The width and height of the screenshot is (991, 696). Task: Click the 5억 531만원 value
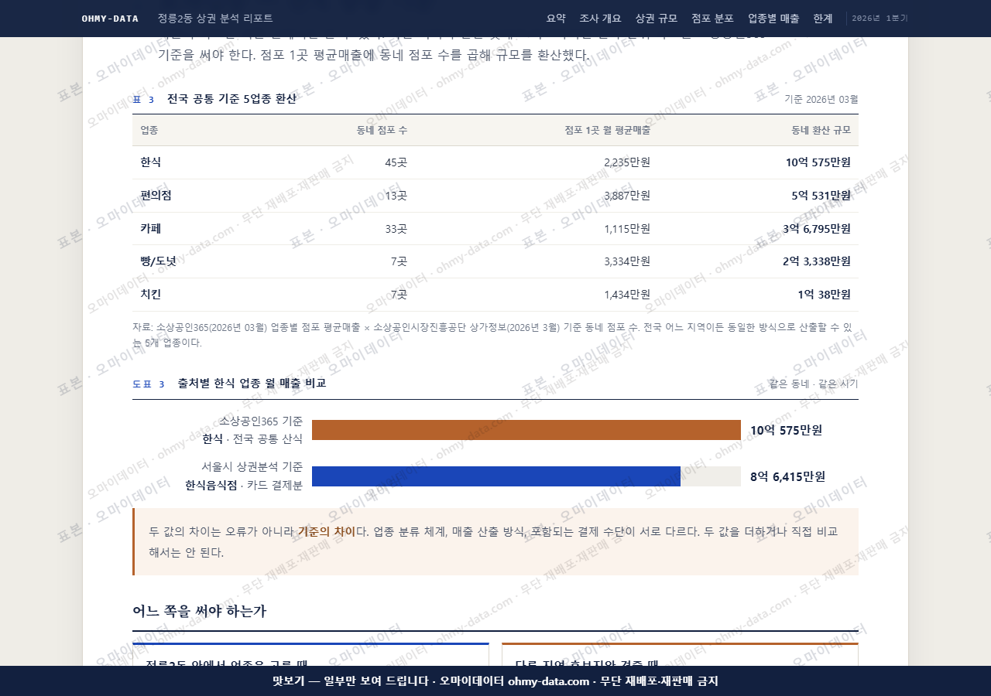pyautogui.click(x=821, y=196)
